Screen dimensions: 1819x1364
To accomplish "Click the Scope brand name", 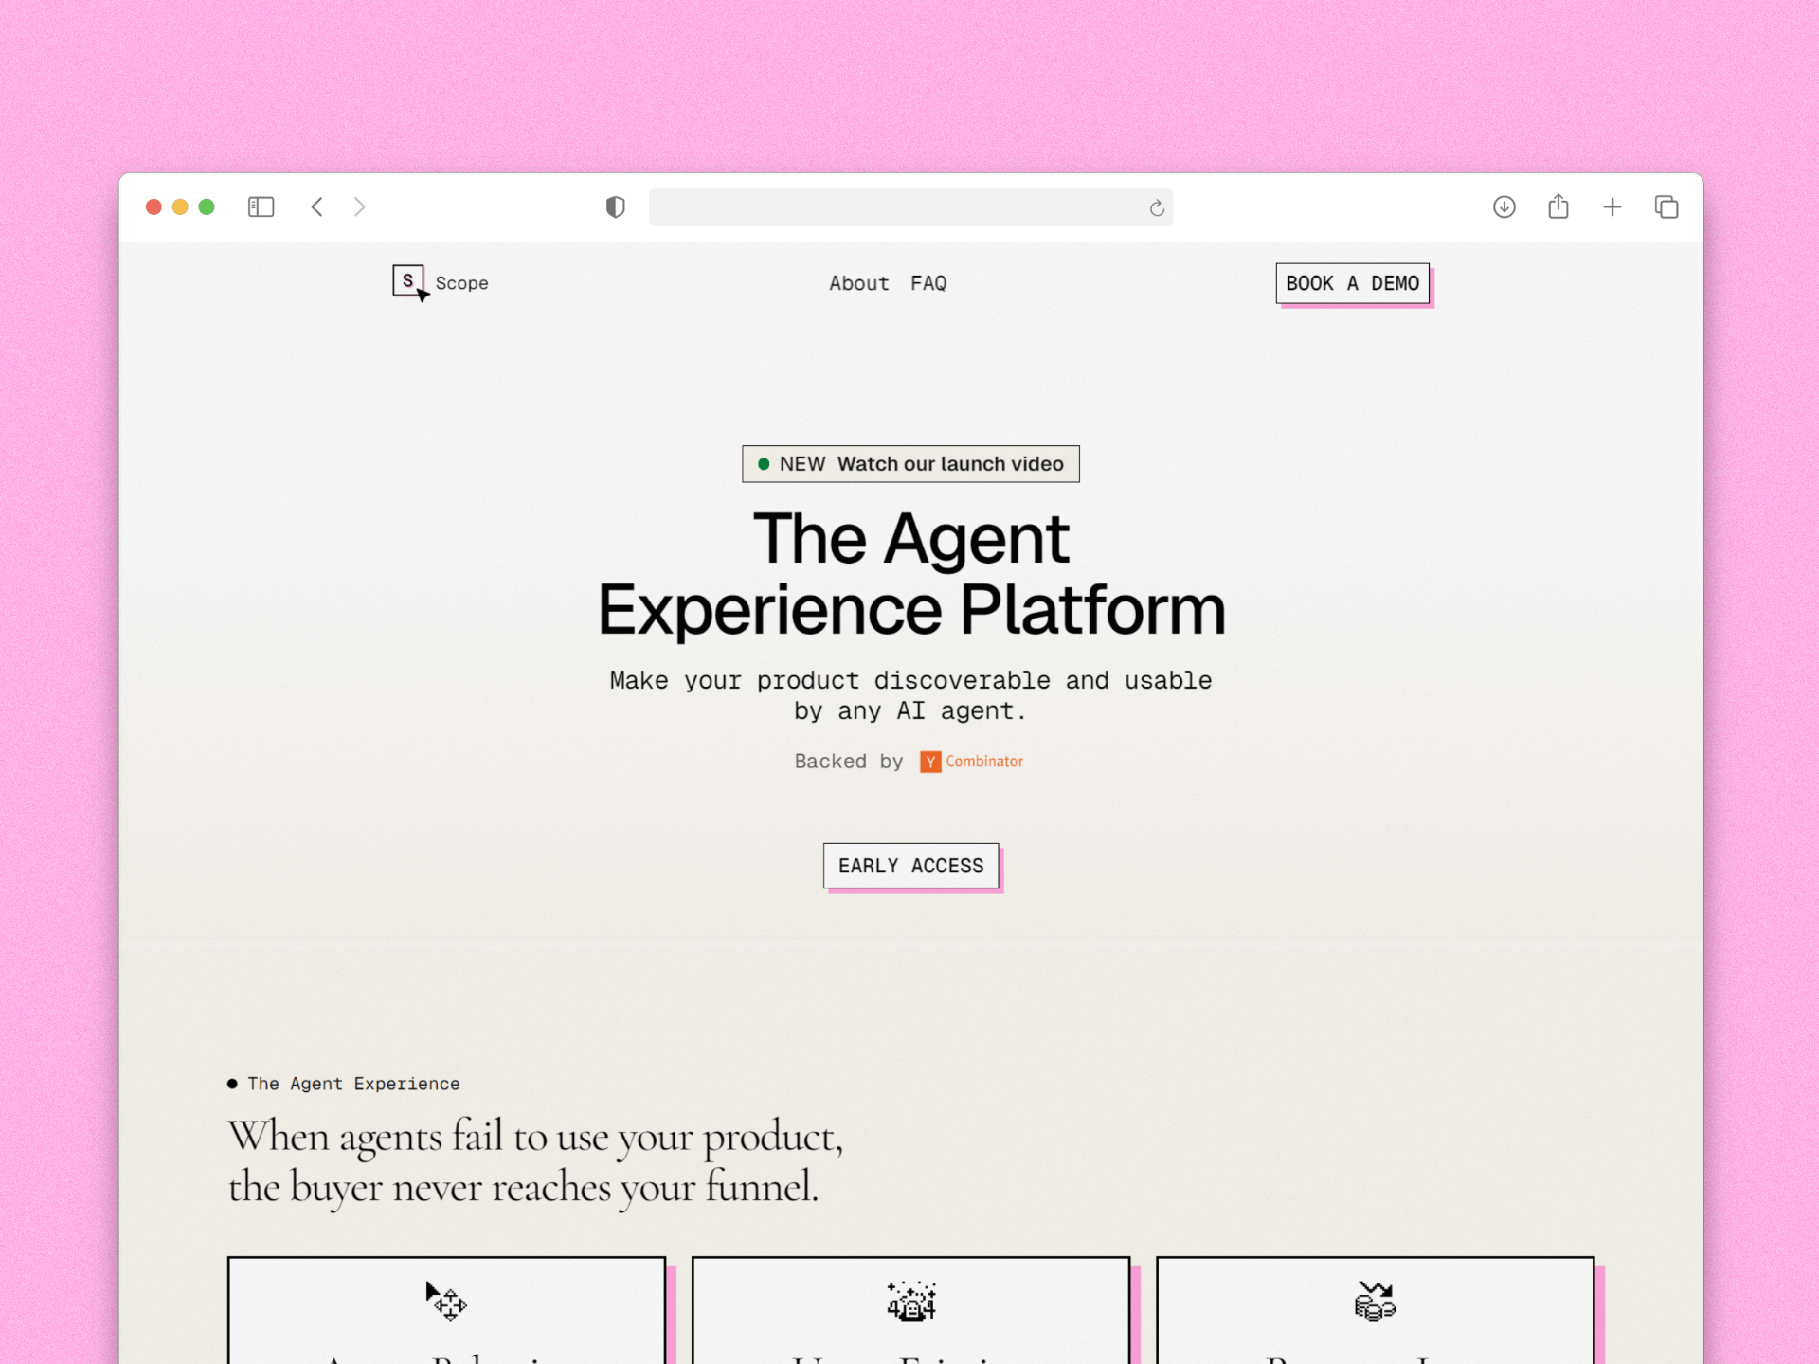I will (x=462, y=283).
